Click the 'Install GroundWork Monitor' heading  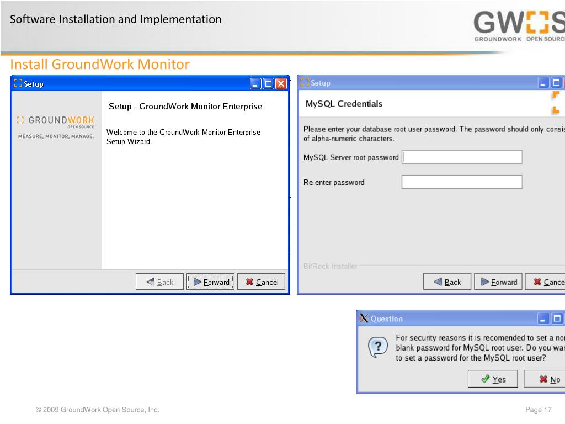[100, 64]
